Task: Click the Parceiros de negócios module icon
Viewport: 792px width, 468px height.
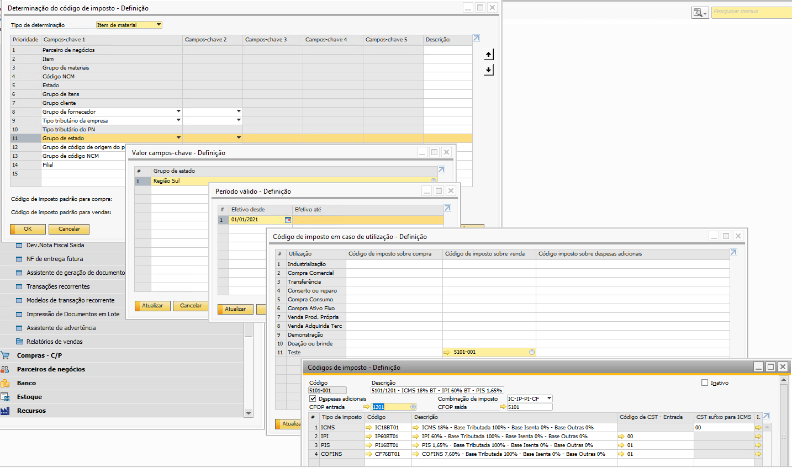Action: [6, 369]
